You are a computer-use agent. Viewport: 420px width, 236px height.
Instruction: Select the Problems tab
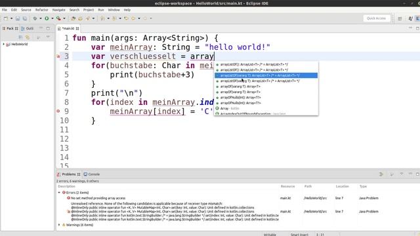click(68, 174)
